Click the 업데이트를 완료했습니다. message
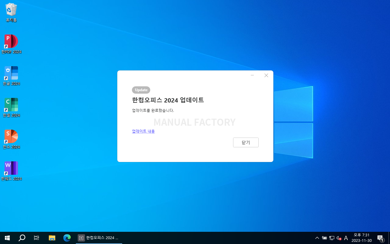The image size is (390, 244). pos(153,110)
